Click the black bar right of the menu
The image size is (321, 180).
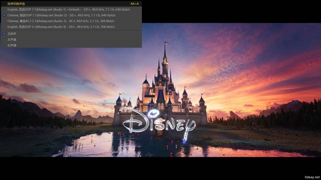[231, 11]
